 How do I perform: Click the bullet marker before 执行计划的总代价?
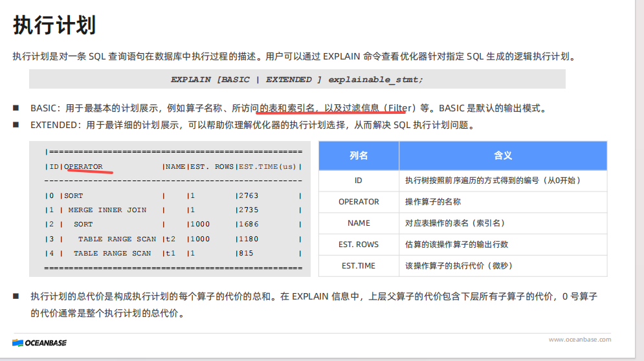coord(16,296)
